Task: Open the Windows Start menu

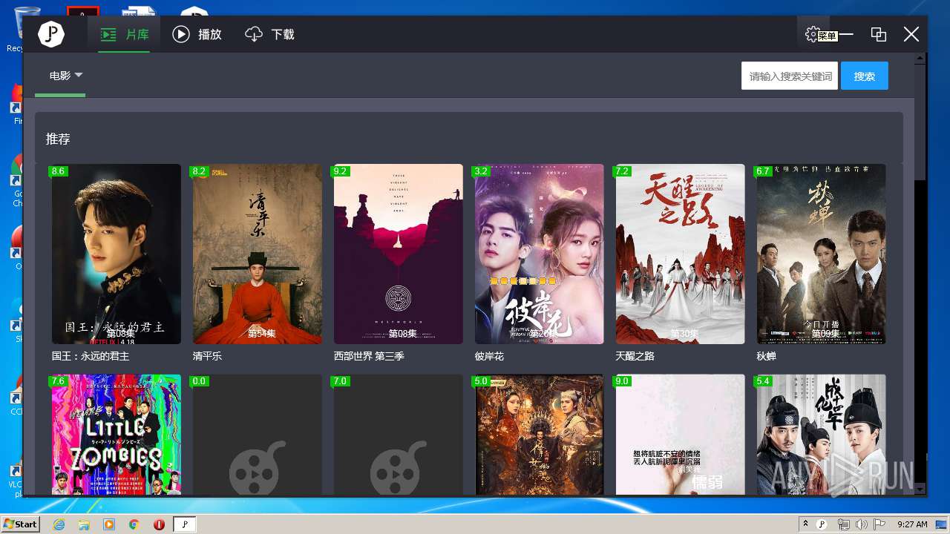Action: pyautogui.click(x=20, y=524)
